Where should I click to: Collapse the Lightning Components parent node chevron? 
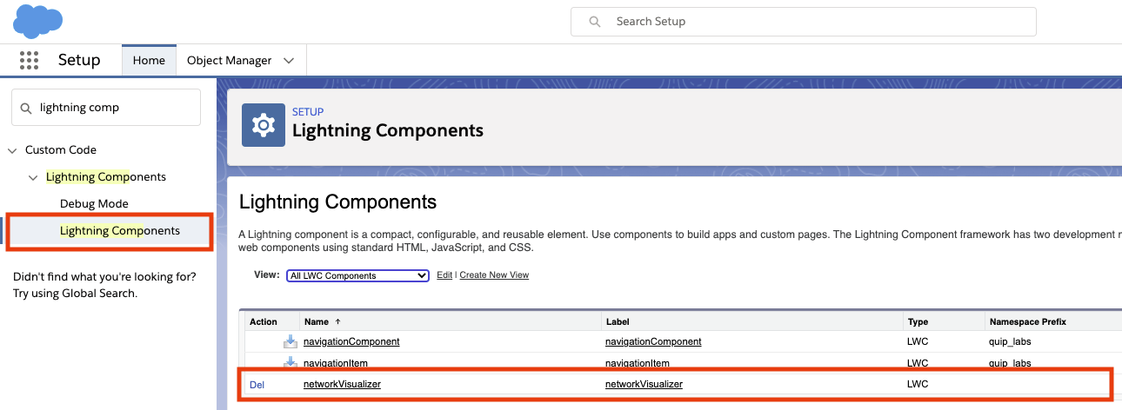click(33, 177)
